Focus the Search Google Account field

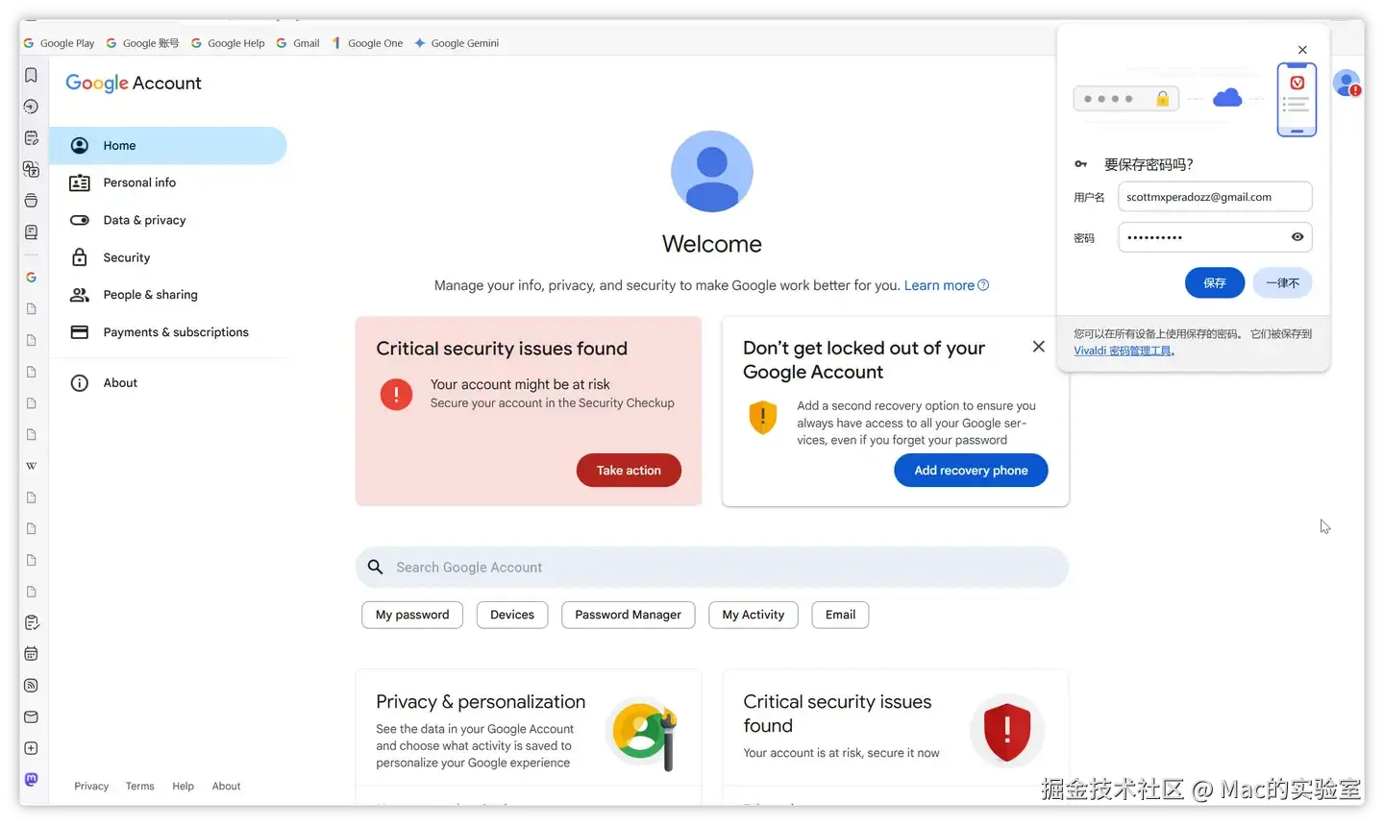tap(712, 568)
